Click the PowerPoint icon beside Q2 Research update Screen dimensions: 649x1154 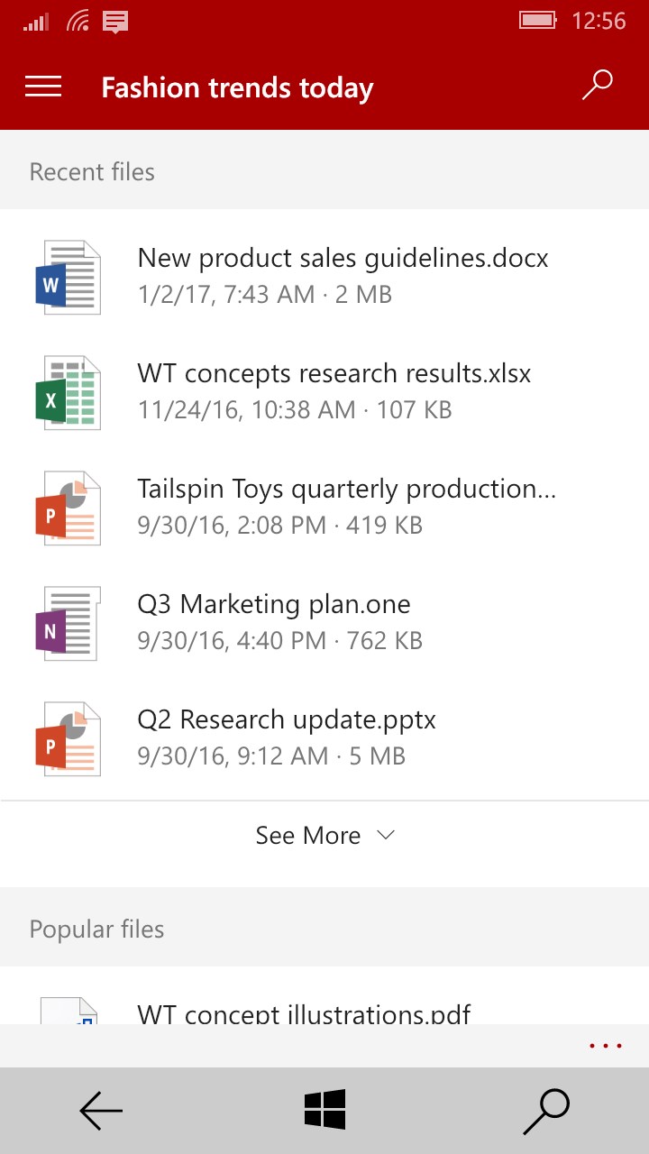[x=68, y=738]
